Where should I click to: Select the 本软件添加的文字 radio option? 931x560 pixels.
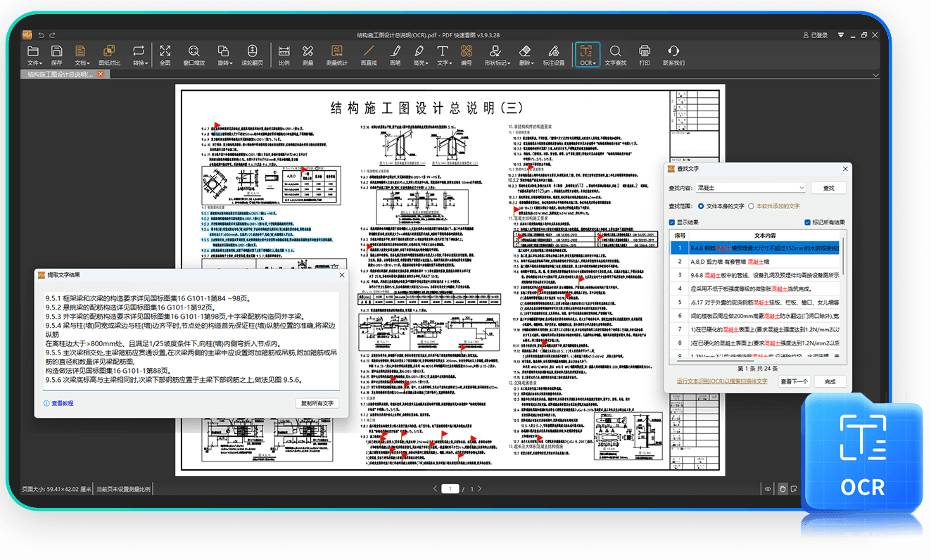pos(752,206)
